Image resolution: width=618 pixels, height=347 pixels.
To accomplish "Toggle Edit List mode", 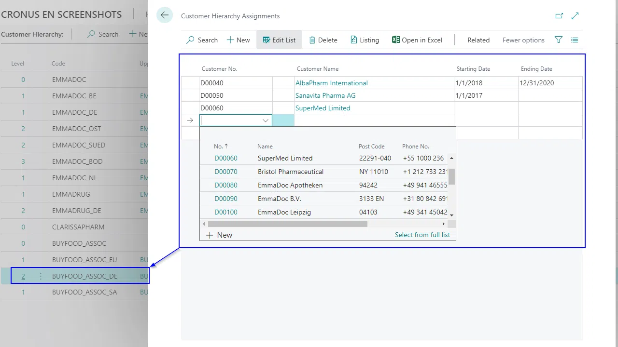I will [279, 40].
